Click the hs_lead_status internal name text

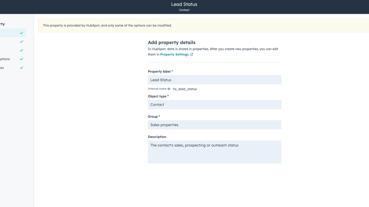pyautogui.click(x=184, y=89)
